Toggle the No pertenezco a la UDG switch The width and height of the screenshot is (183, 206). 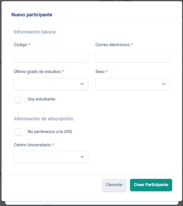(20, 132)
